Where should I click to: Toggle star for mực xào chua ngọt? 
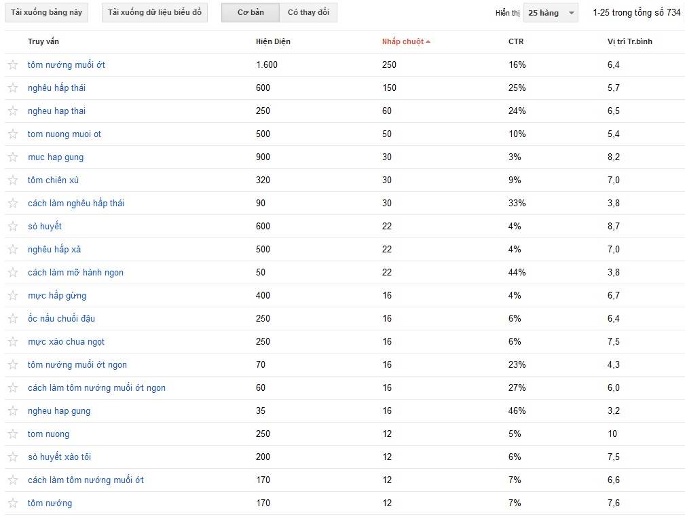(x=13, y=342)
